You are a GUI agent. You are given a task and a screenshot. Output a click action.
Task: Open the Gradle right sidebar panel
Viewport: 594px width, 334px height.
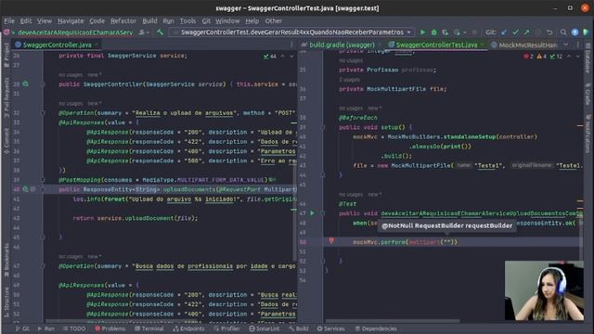point(588,95)
